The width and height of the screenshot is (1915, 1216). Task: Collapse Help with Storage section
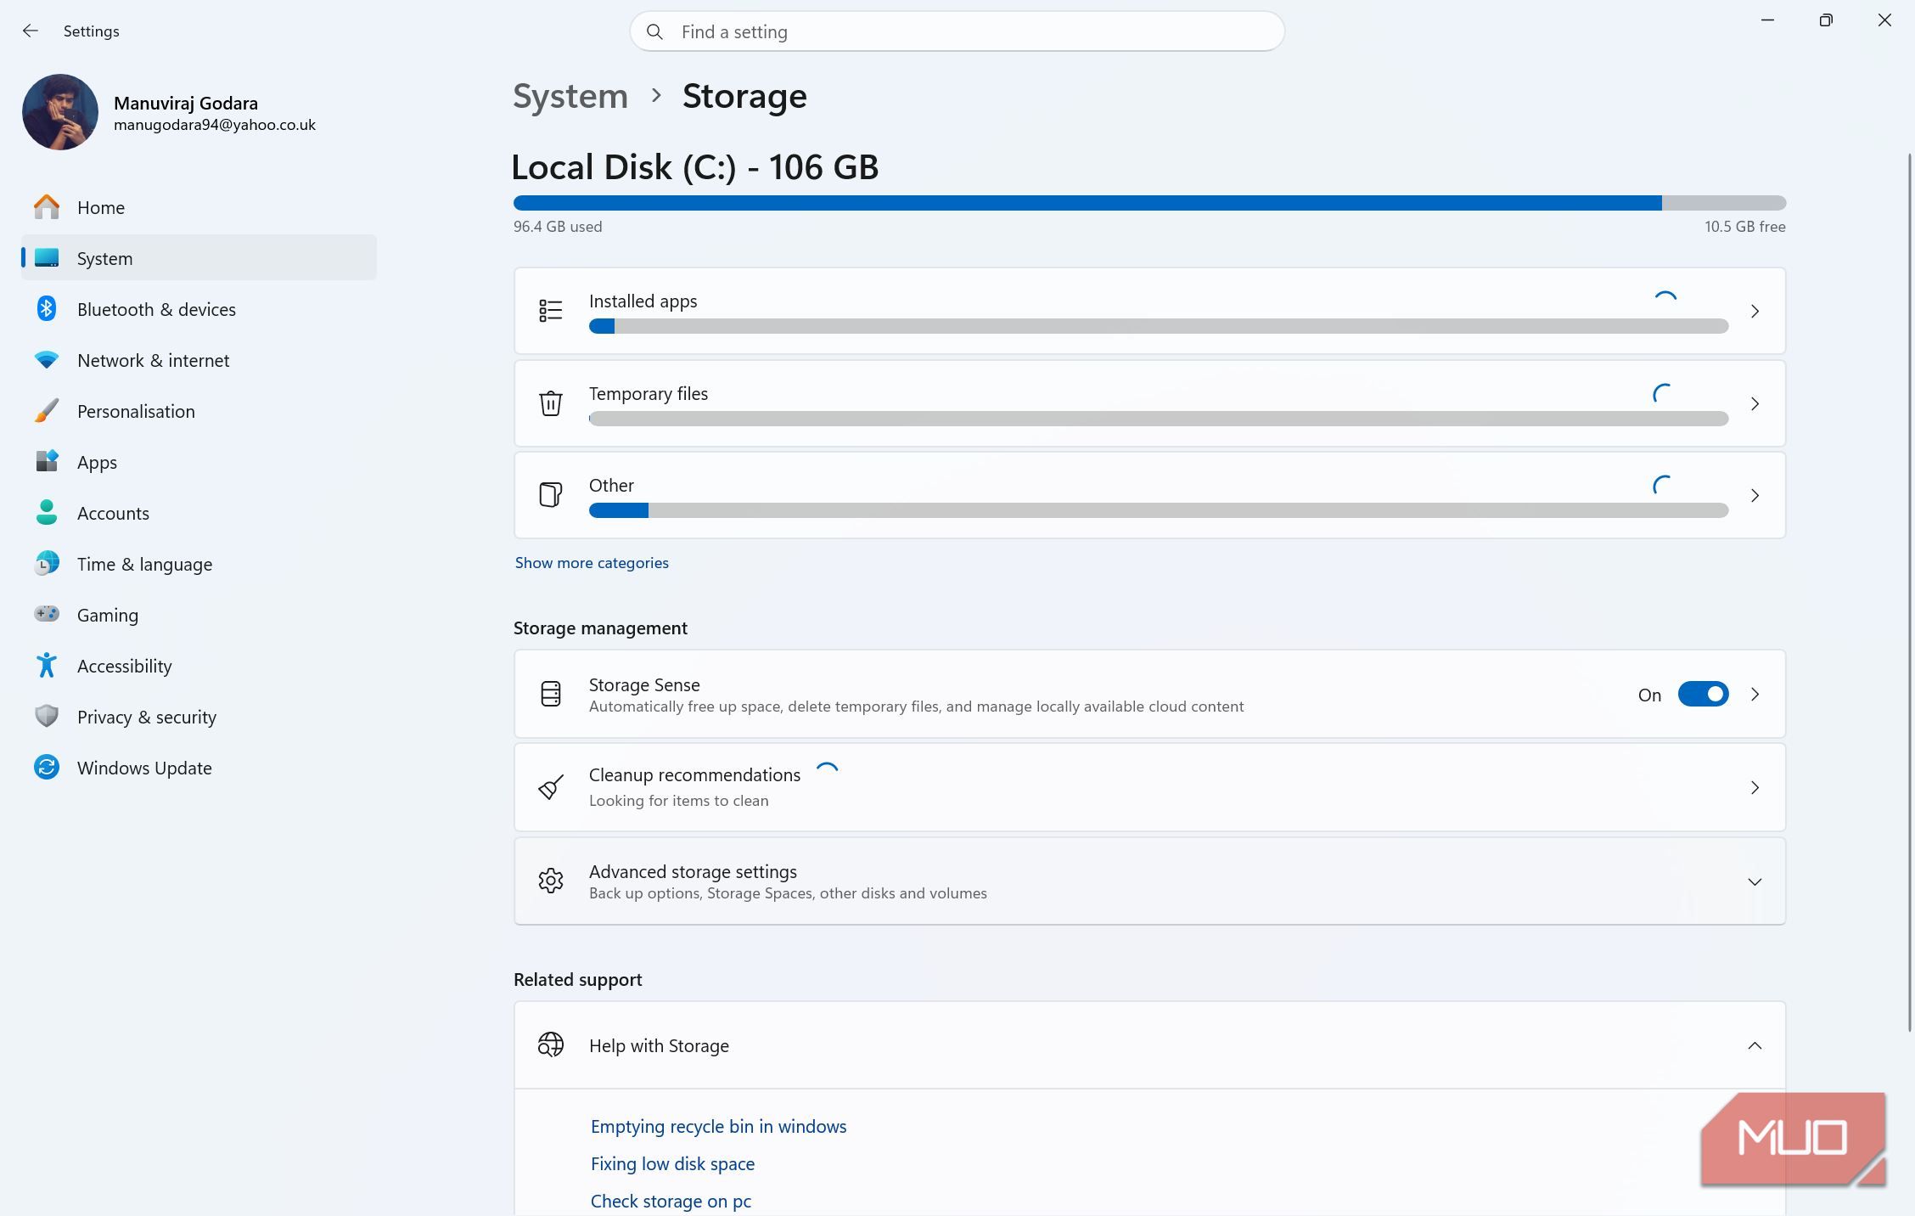pos(1755,1045)
